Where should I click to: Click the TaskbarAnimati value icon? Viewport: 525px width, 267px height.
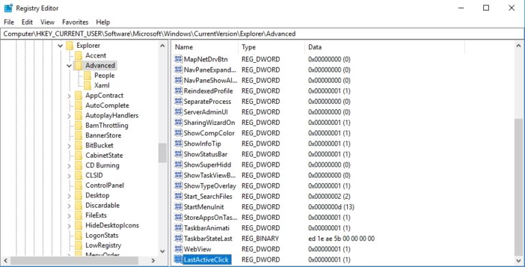(178, 228)
